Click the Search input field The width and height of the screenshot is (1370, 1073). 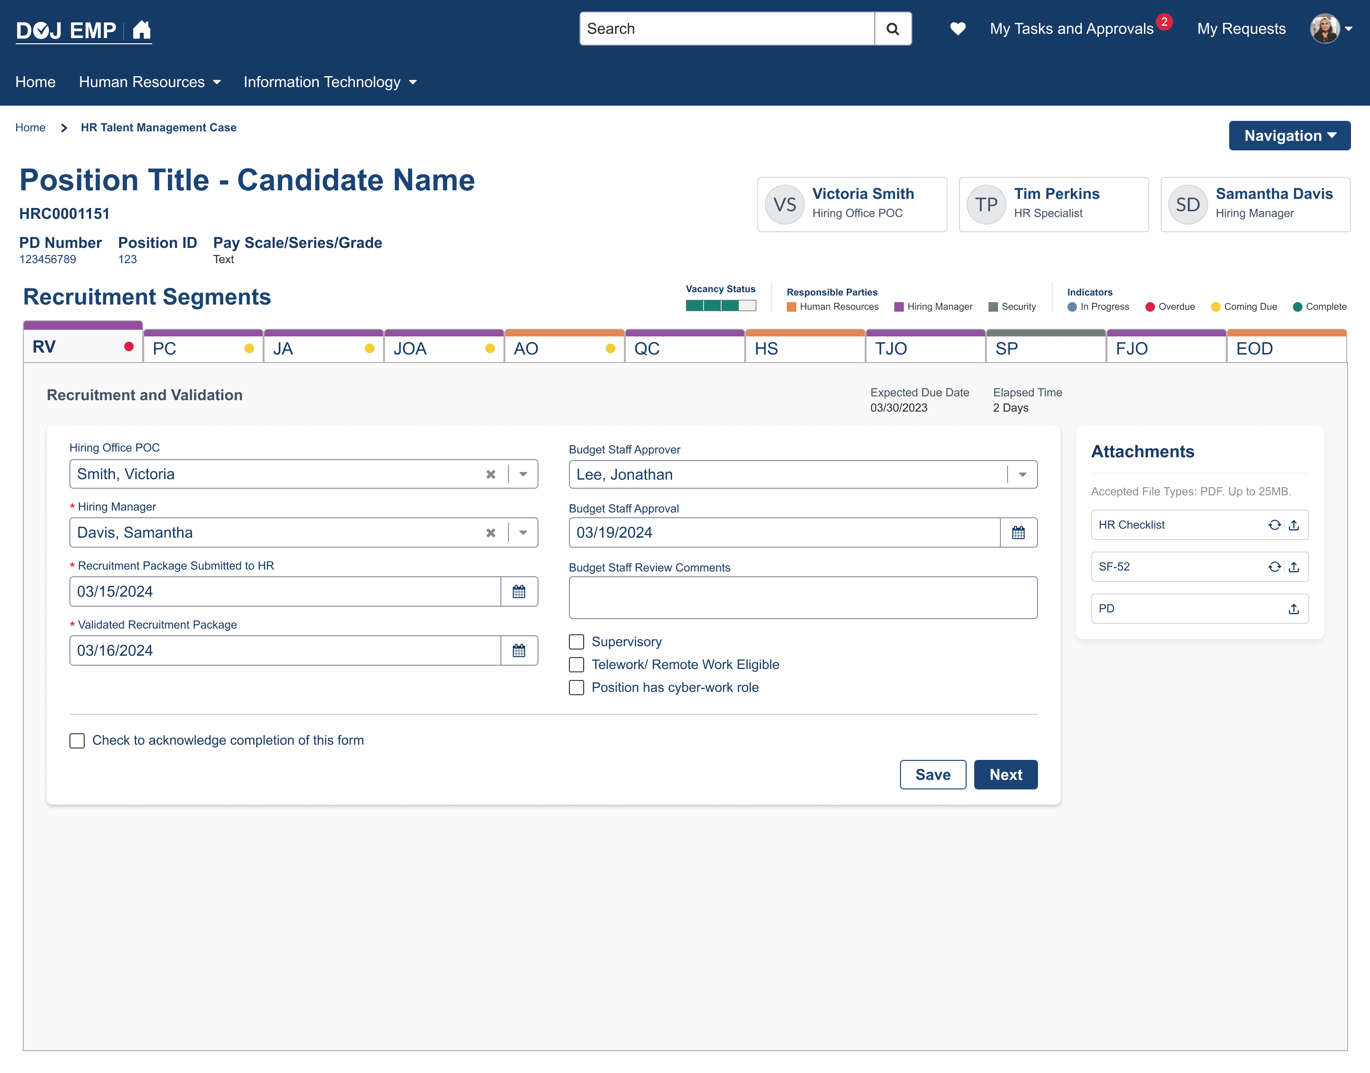pos(727,29)
